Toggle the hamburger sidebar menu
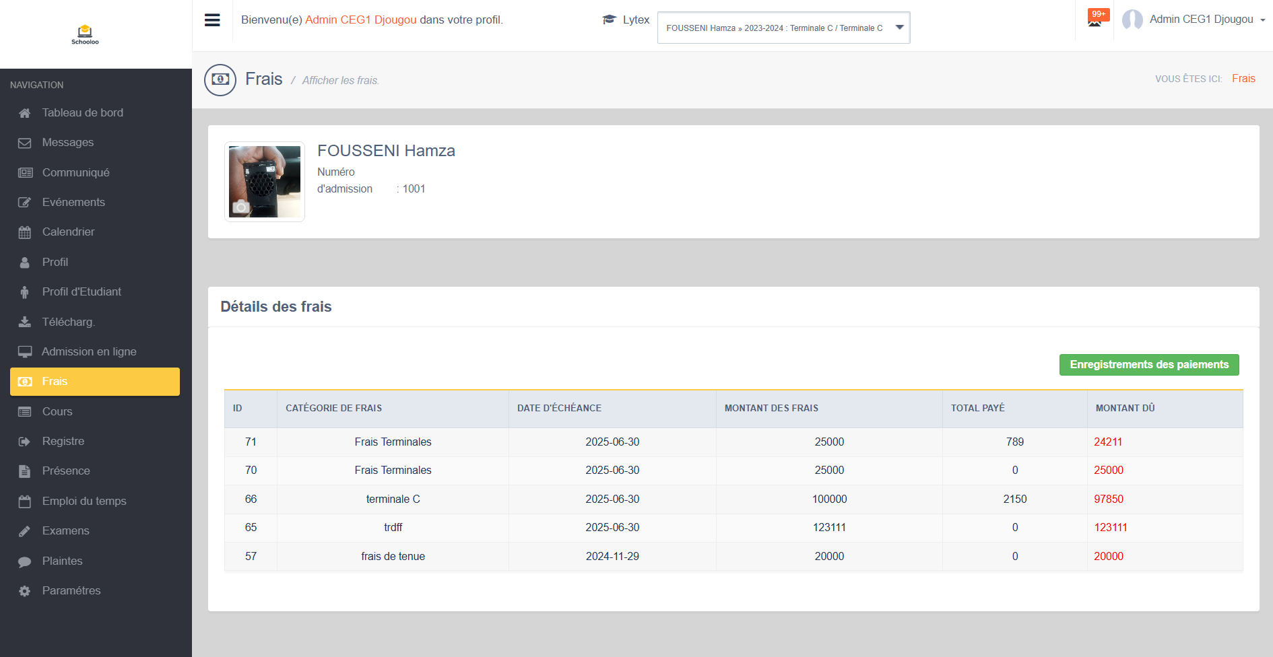The width and height of the screenshot is (1273, 657). click(212, 20)
